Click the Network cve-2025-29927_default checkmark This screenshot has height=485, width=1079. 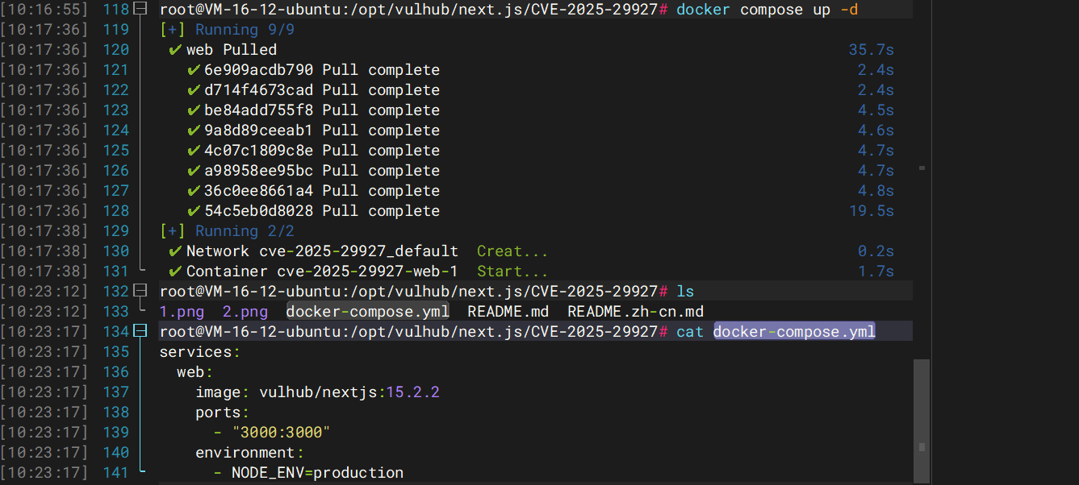click(x=175, y=251)
